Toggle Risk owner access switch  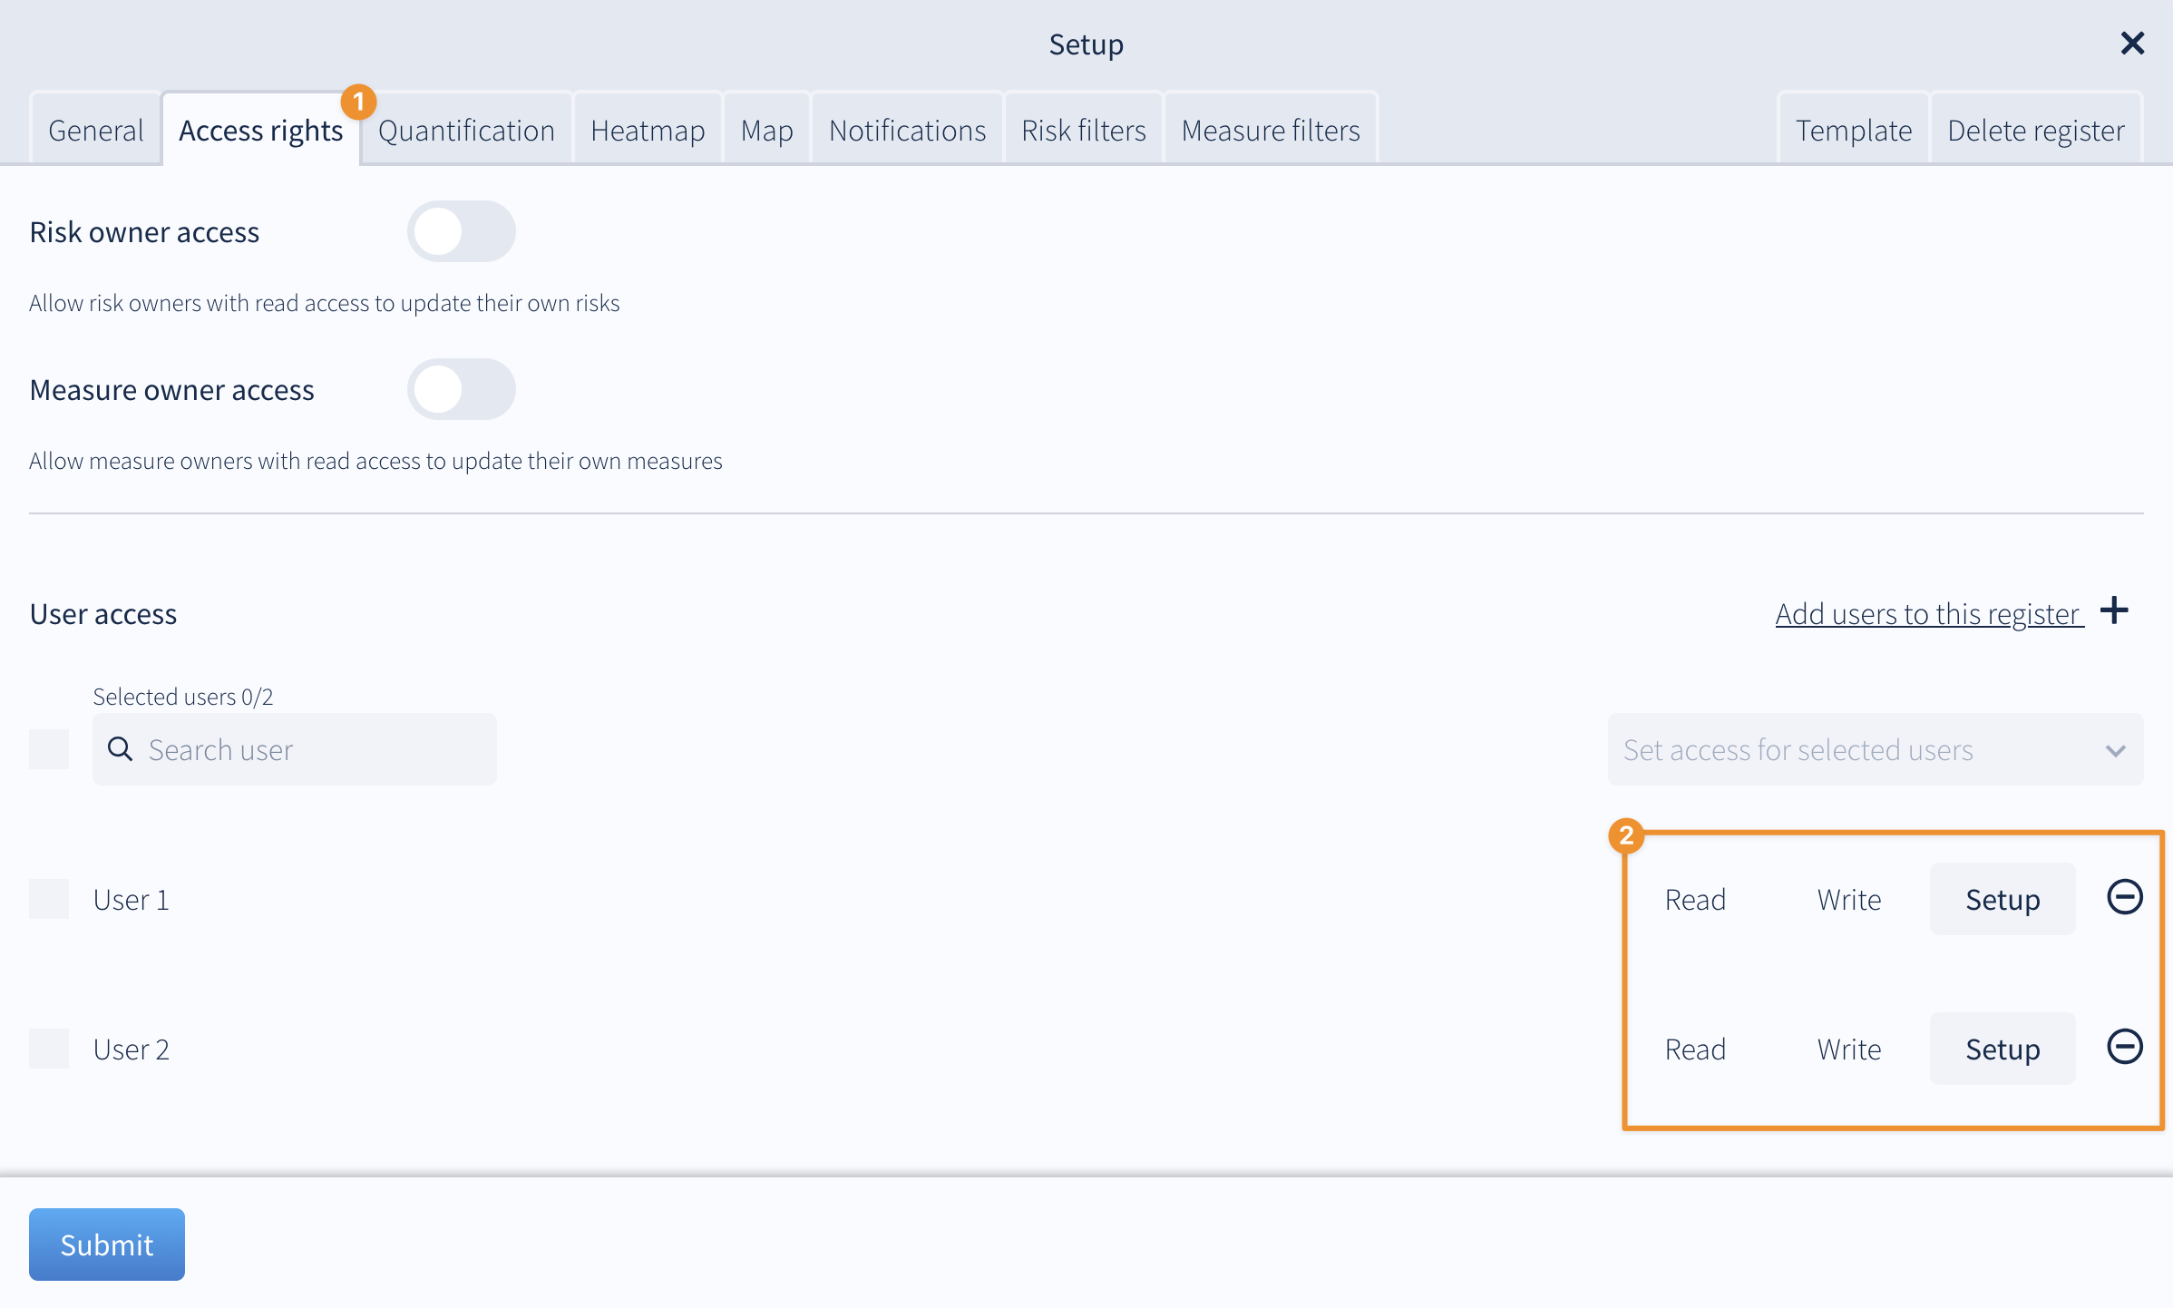point(461,232)
